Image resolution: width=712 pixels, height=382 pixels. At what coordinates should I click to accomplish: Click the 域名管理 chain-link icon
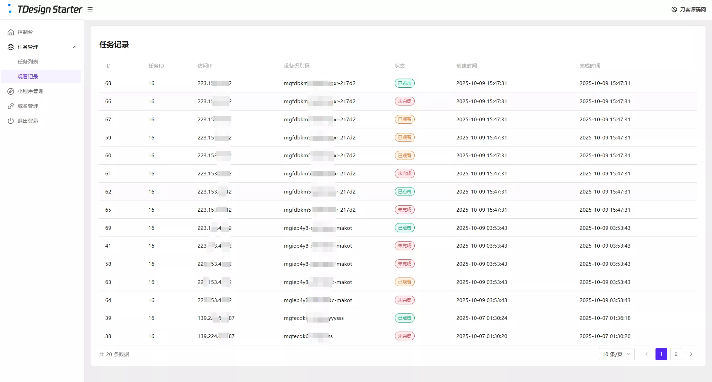click(10, 106)
